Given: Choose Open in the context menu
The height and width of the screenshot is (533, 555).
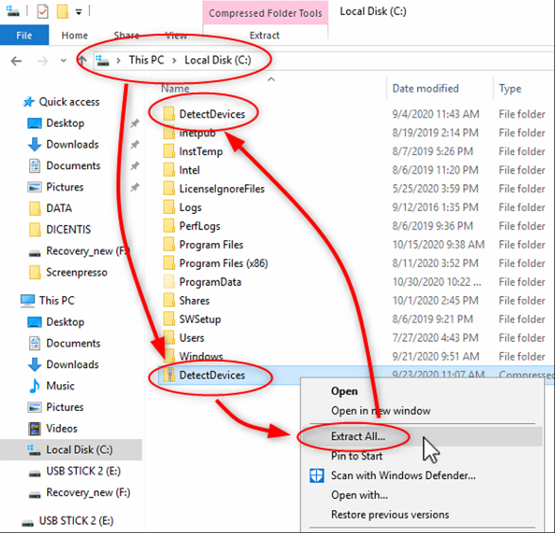Looking at the screenshot, I should 344,392.
